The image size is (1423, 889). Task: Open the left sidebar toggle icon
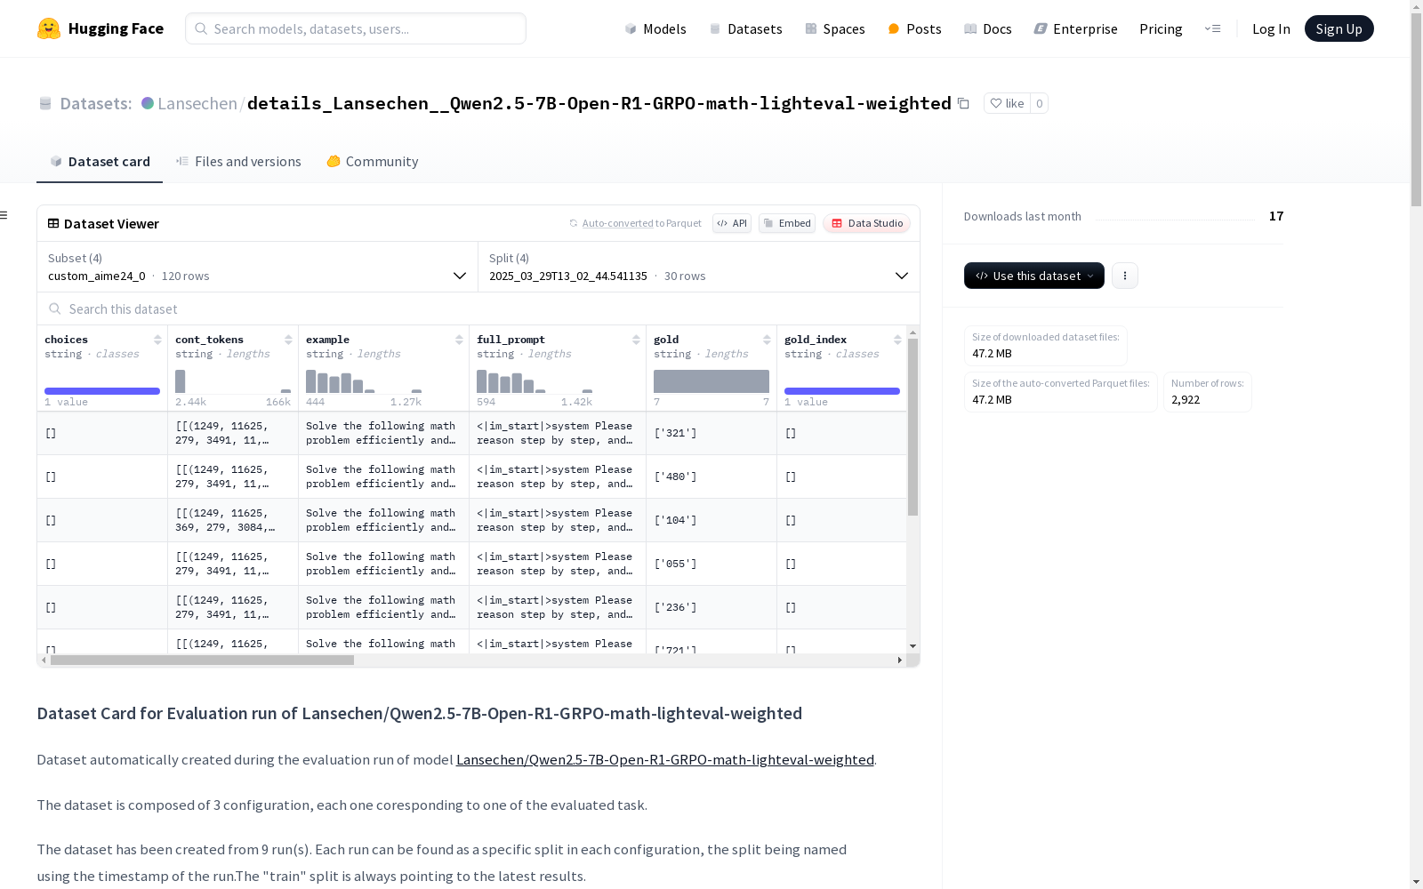click(x=4, y=215)
